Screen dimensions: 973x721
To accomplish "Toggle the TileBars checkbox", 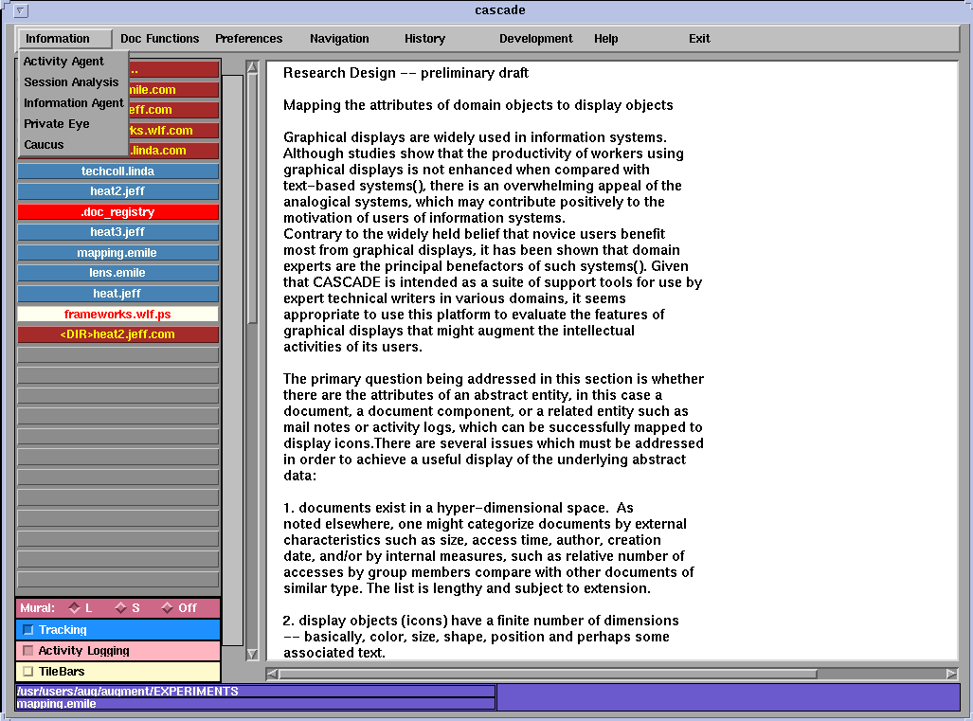I will [27, 672].
